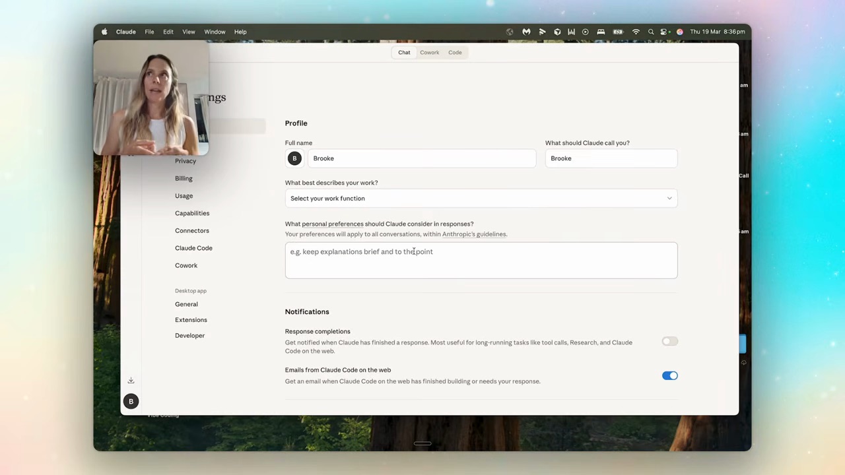Open the Capabilities settings section
Screen dimensions: 845x475
pos(192,213)
